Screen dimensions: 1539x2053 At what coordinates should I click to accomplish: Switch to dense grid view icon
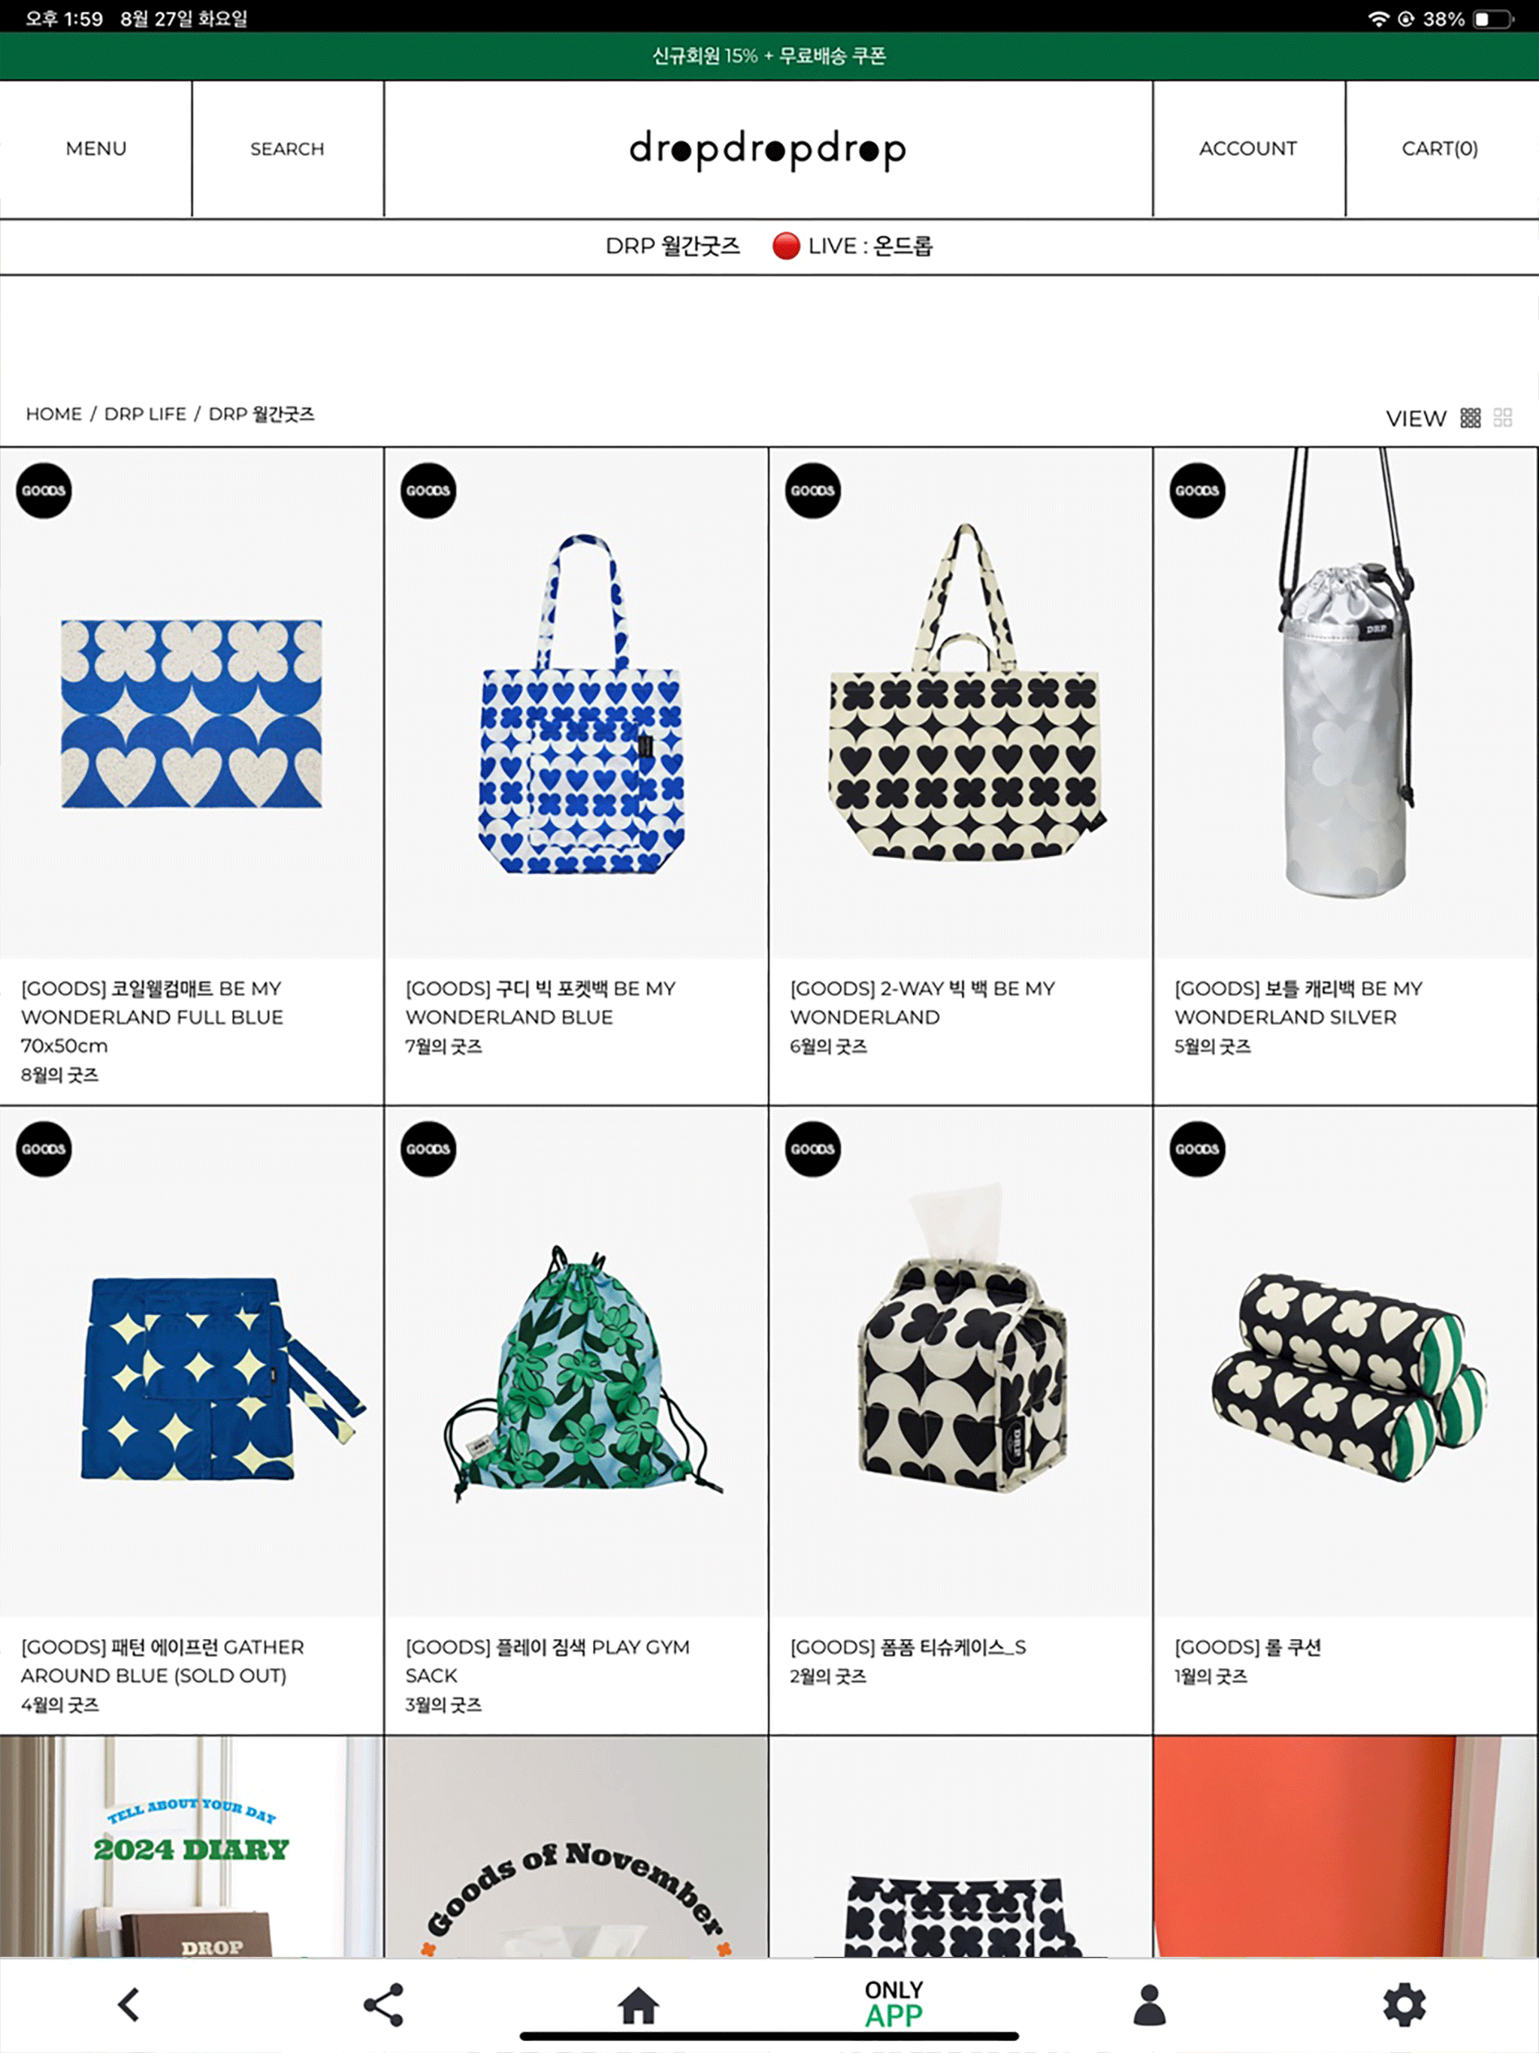[x=1471, y=418]
